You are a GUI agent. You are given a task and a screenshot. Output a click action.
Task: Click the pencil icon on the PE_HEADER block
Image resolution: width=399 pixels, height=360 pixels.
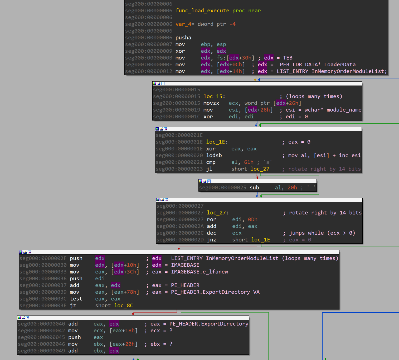25,252
